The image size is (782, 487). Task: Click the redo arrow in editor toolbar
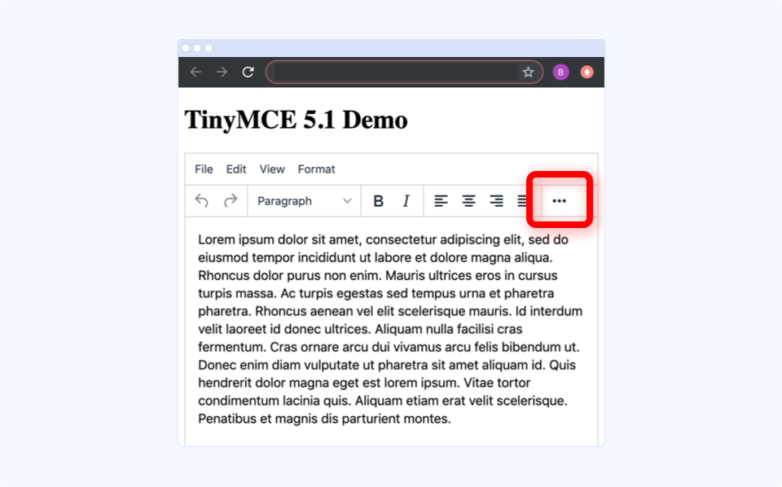pos(231,201)
